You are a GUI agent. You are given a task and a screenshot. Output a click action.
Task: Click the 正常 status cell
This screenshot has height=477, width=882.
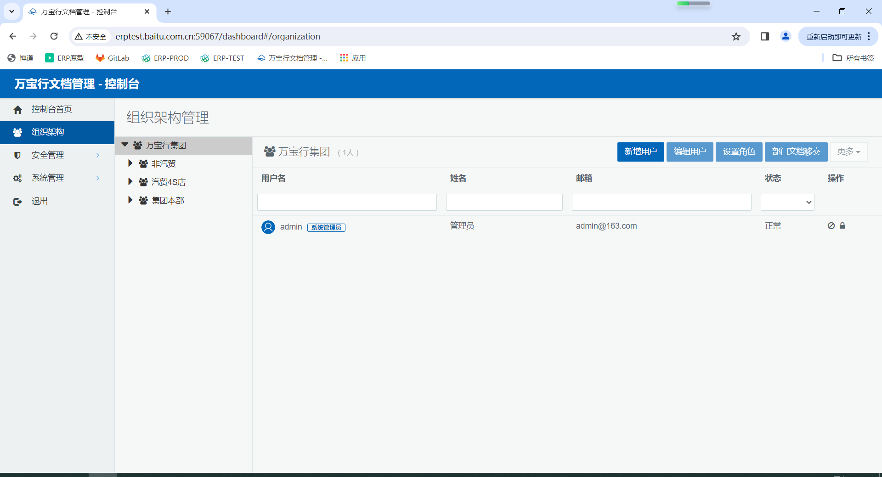773,226
